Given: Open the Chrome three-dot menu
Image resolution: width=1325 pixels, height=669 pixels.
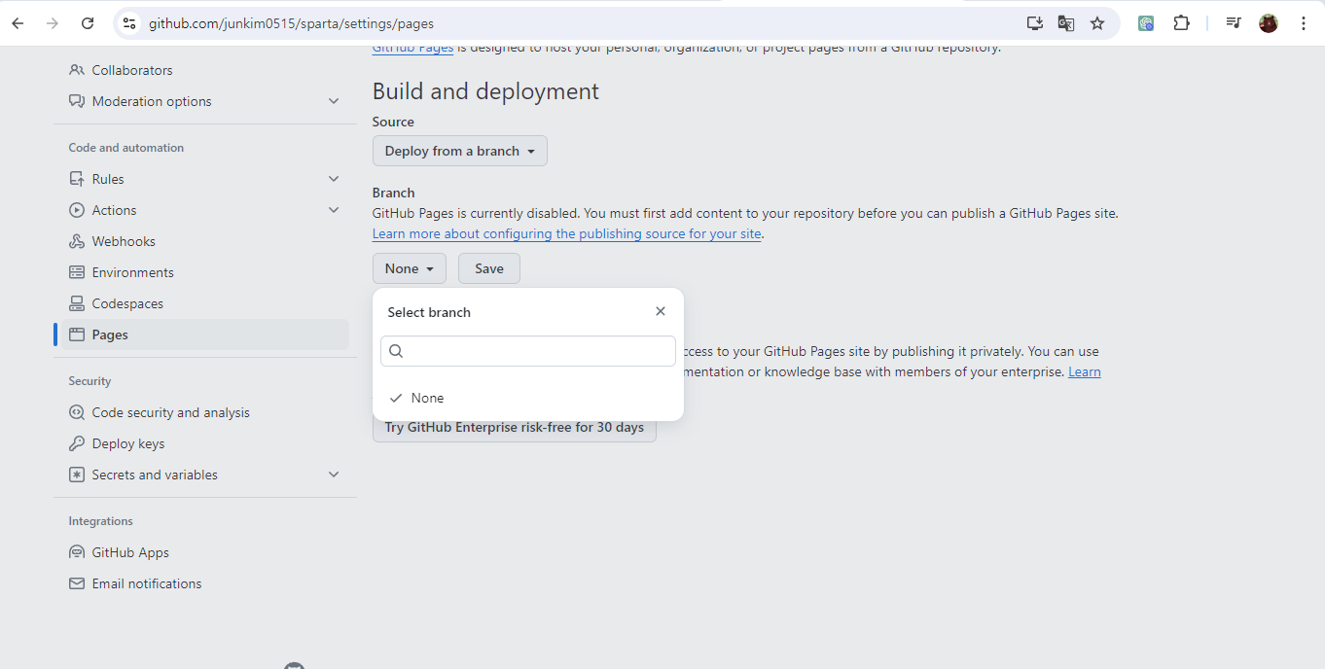Looking at the screenshot, I should [x=1304, y=23].
